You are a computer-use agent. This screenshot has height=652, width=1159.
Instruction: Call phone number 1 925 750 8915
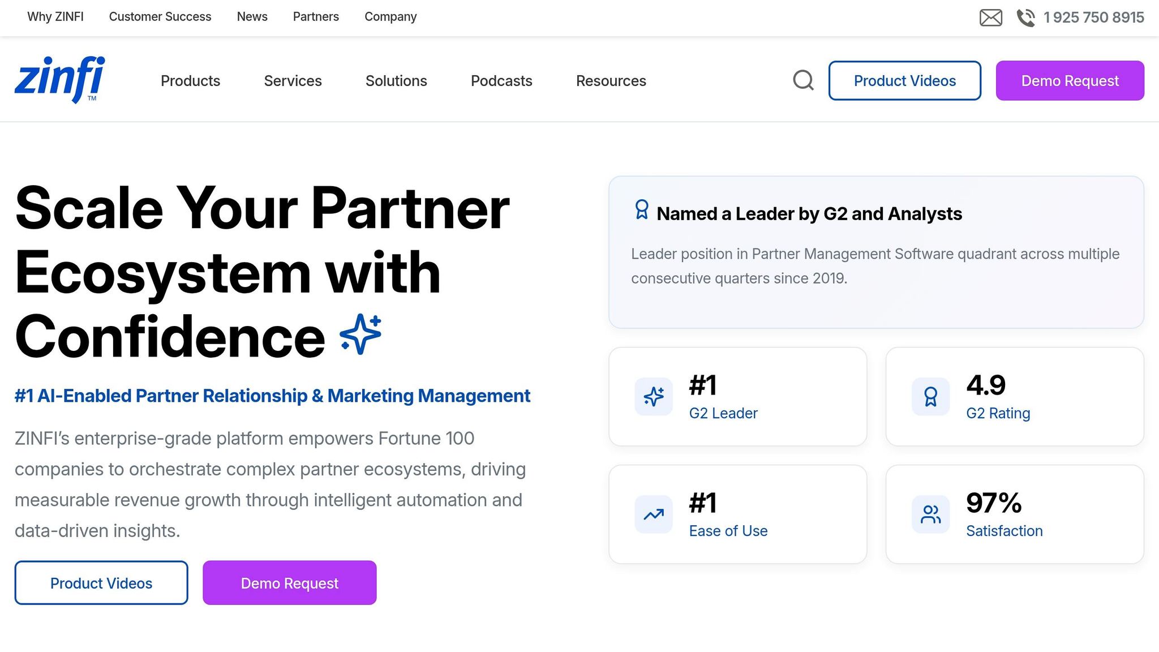(1093, 18)
